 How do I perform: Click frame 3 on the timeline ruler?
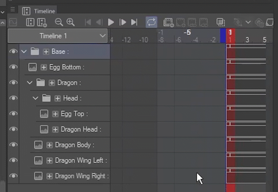tap(247, 40)
